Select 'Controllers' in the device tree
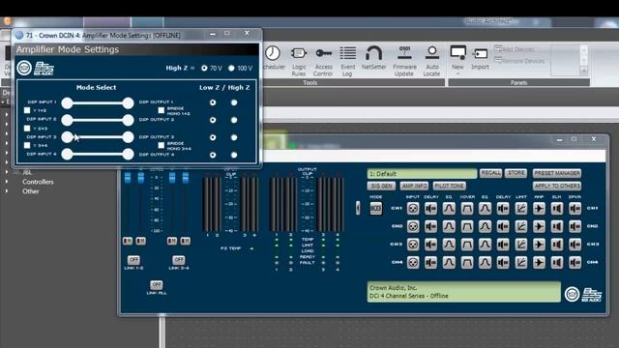The width and height of the screenshot is (619, 348). (38, 182)
